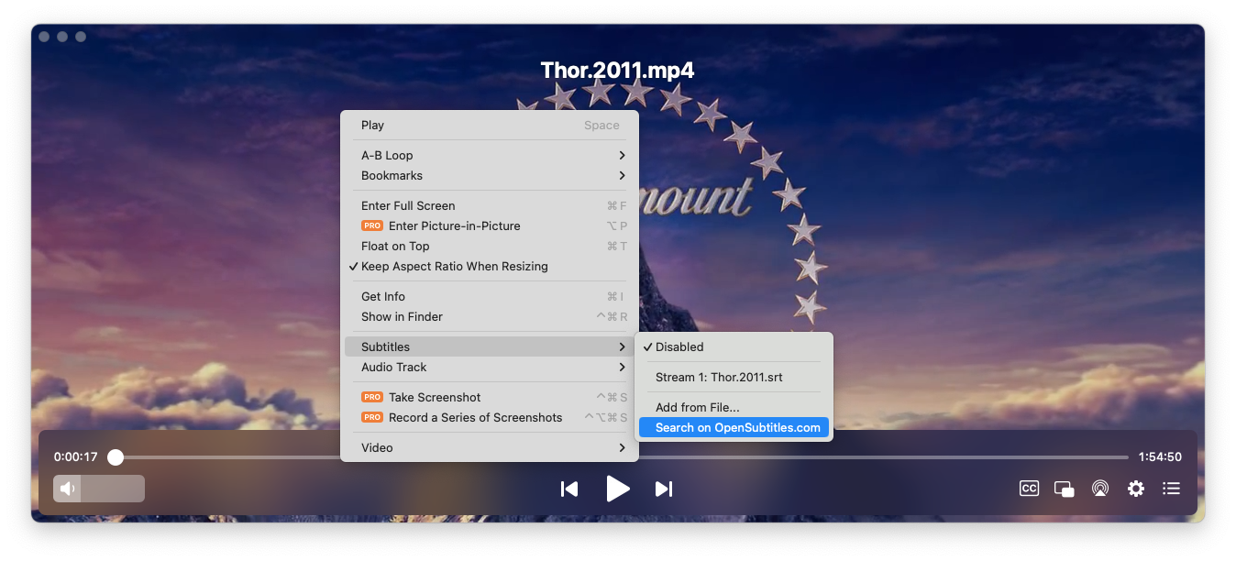Select the CC subtitles icon
1236x561 pixels.
pos(1028,488)
